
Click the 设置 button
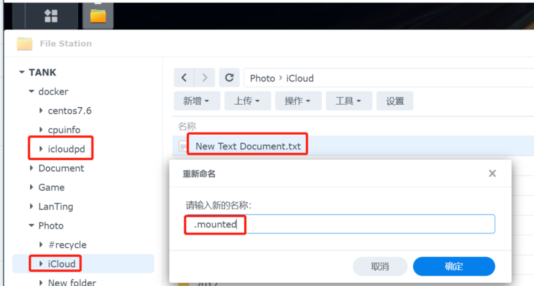(x=394, y=101)
